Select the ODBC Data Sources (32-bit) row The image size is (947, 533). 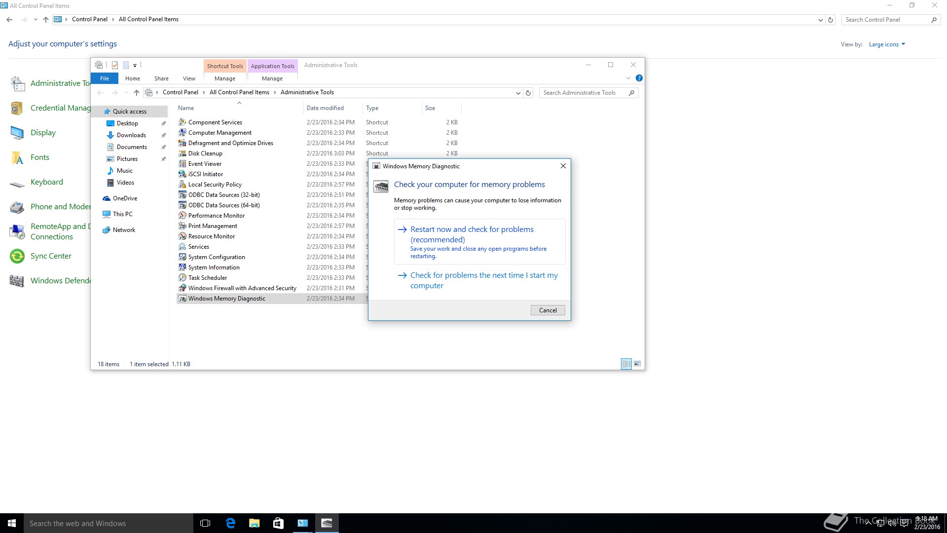[x=271, y=194]
